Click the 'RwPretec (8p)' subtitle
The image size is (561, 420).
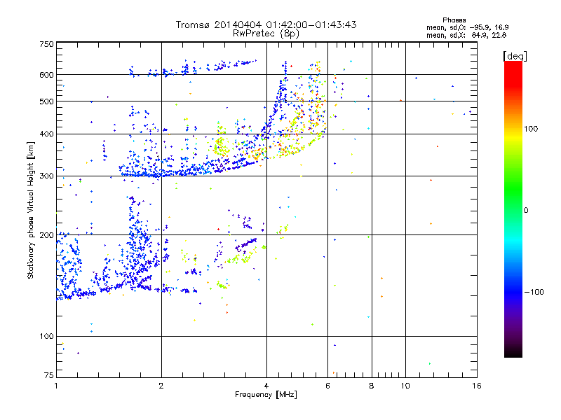pos(266,34)
